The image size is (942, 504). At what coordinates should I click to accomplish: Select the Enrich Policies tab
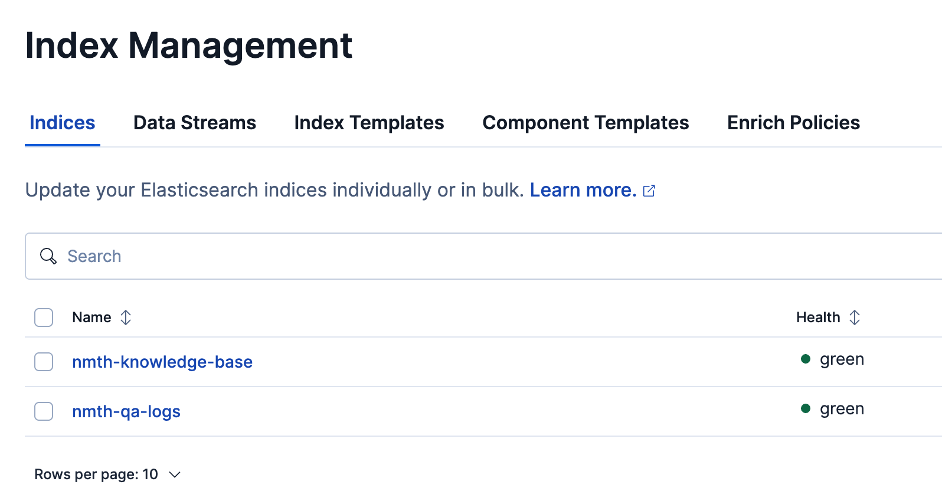tap(793, 123)
